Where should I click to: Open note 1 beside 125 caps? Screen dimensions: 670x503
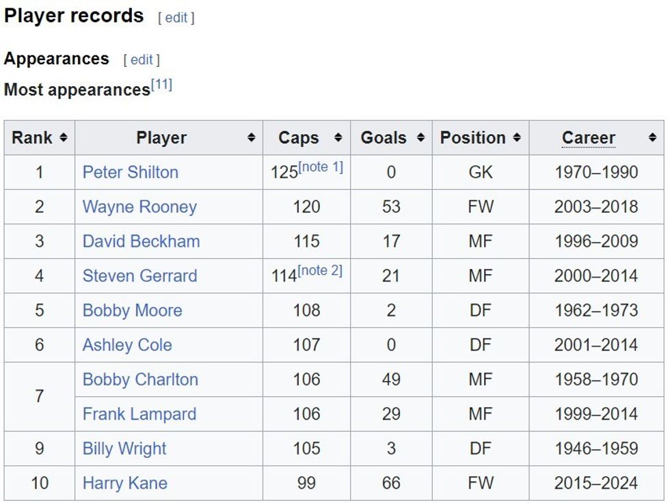point(321,167)
